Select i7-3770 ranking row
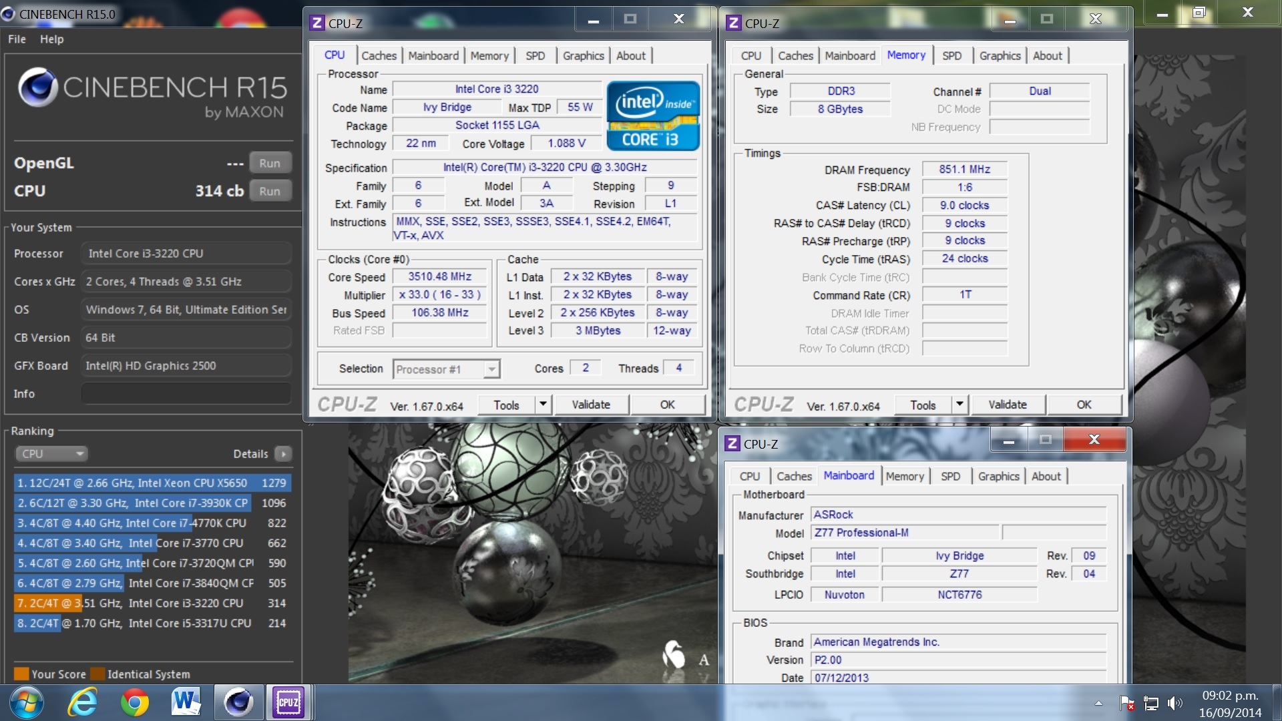The height and width of the screenshot is (721, 1282). [x=152, y=543]
